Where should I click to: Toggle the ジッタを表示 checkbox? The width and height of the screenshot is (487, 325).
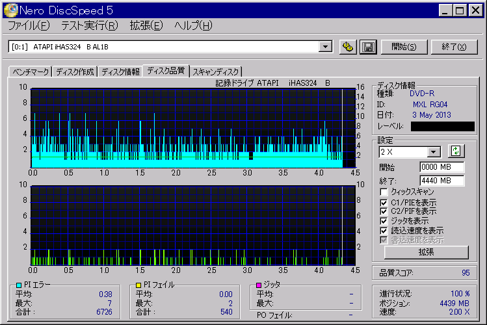pyautogui.click(x=384, y=221)
